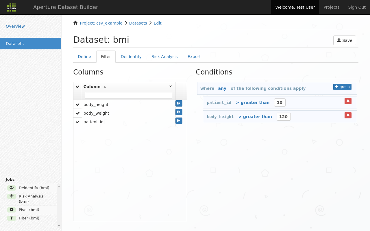
Task: Click the Risk Analysis job eye icon
Action: tap(12, 196)
